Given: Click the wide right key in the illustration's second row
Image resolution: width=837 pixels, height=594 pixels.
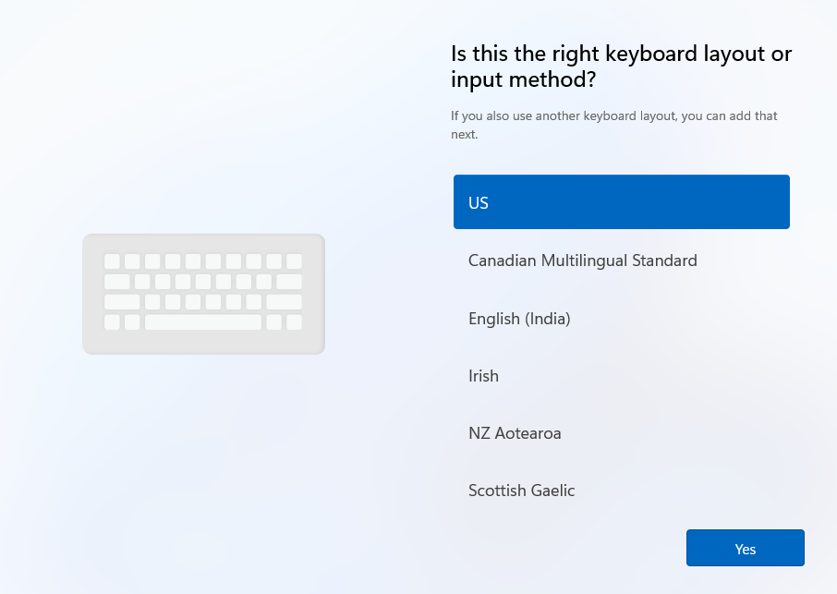Looking at the screenshot, I should [x=289, y=282].
